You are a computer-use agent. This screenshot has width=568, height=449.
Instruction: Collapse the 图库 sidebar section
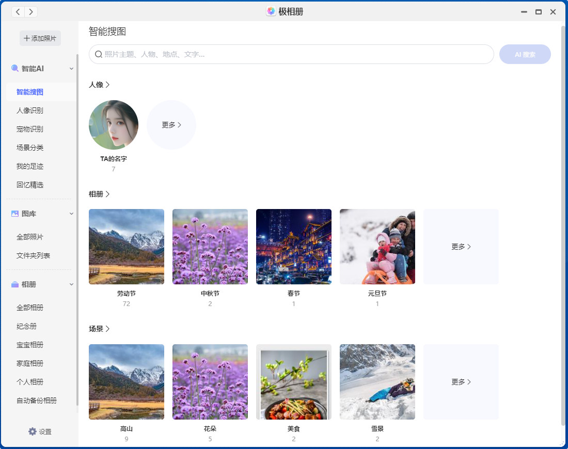[72, 214]
